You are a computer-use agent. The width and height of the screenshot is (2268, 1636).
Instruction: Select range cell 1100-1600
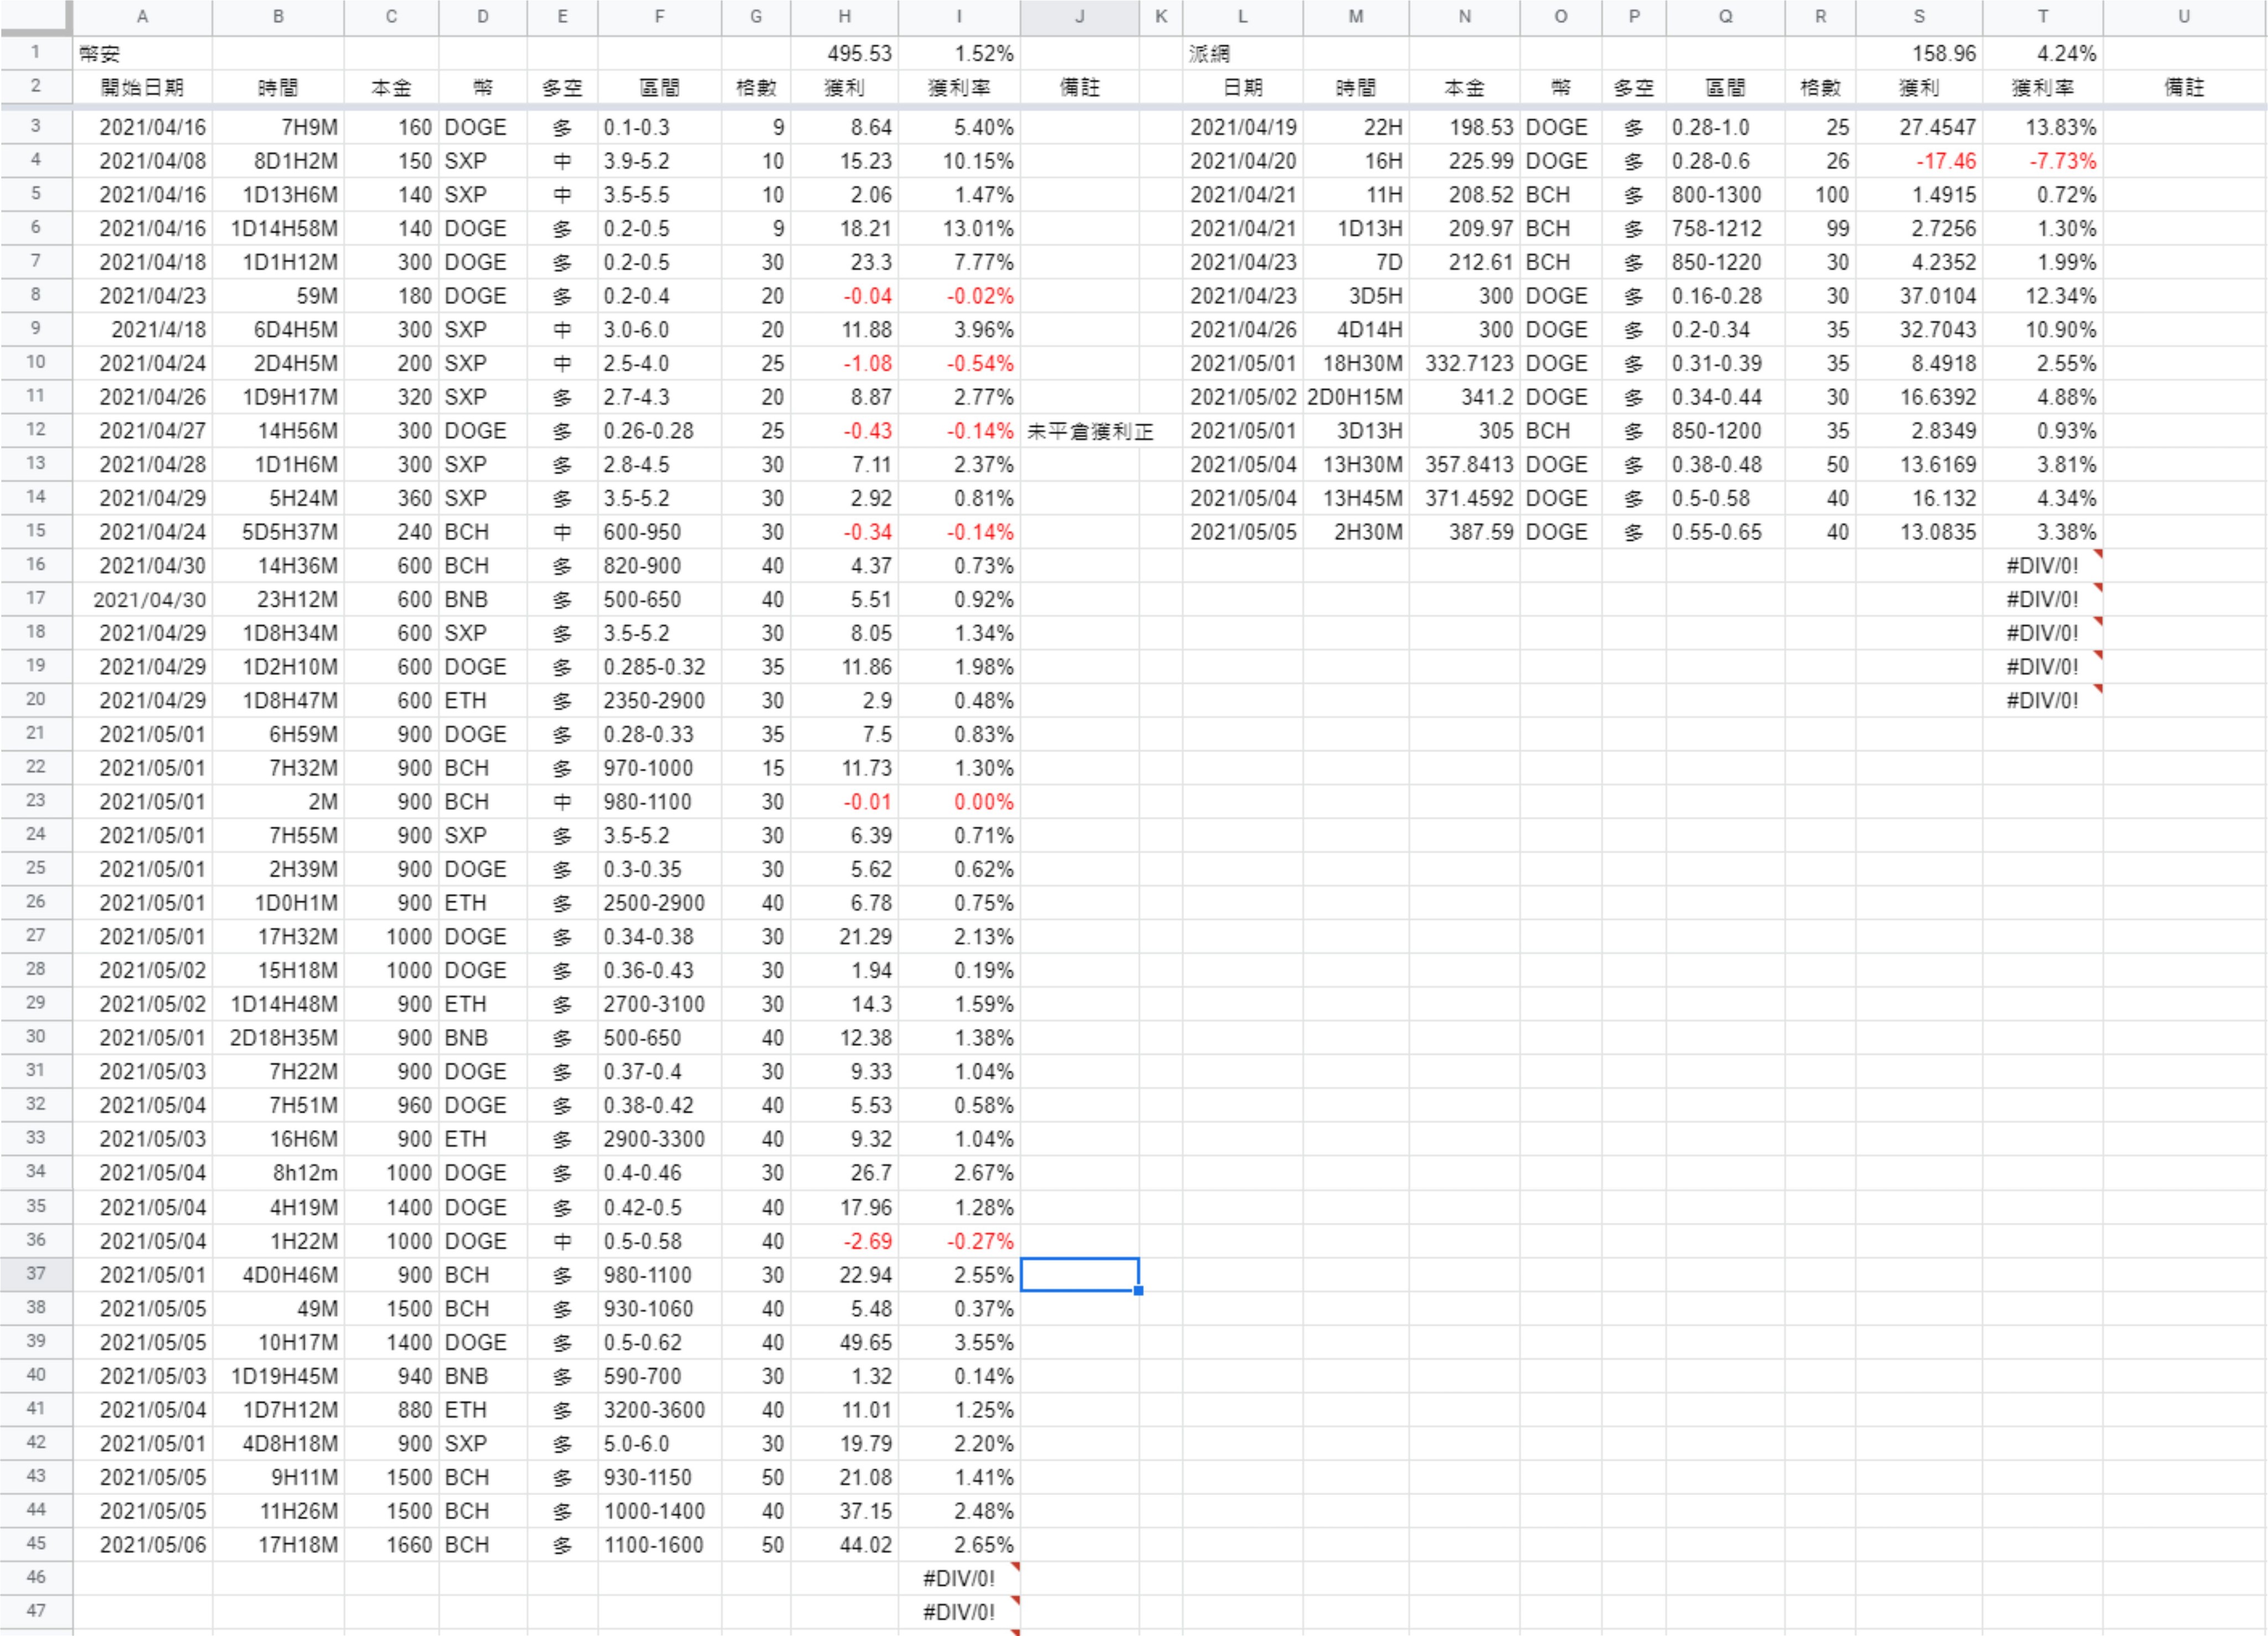click(659, 1544)
